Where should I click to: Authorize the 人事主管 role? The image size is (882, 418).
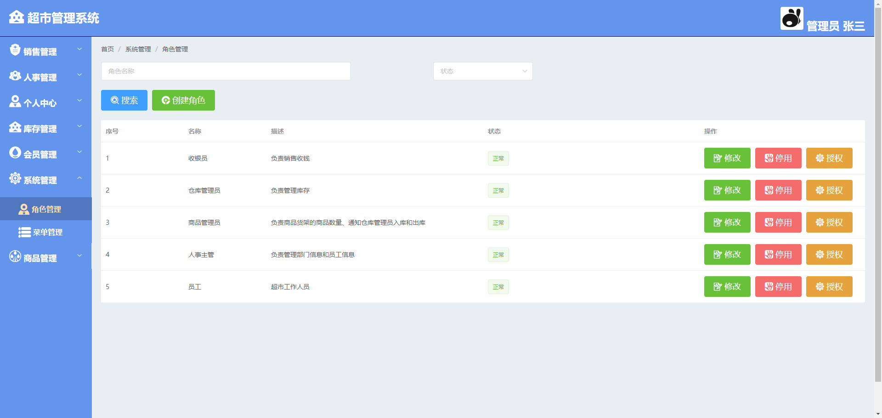point(829,254)
